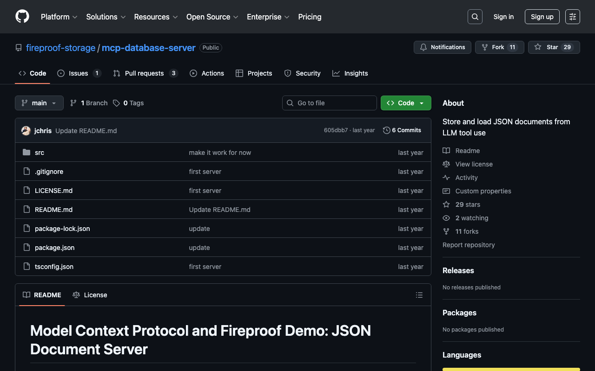This screenshot has height=371, width=595.
Task: Click the yellow Languages bar
Action: click(511, 369)
